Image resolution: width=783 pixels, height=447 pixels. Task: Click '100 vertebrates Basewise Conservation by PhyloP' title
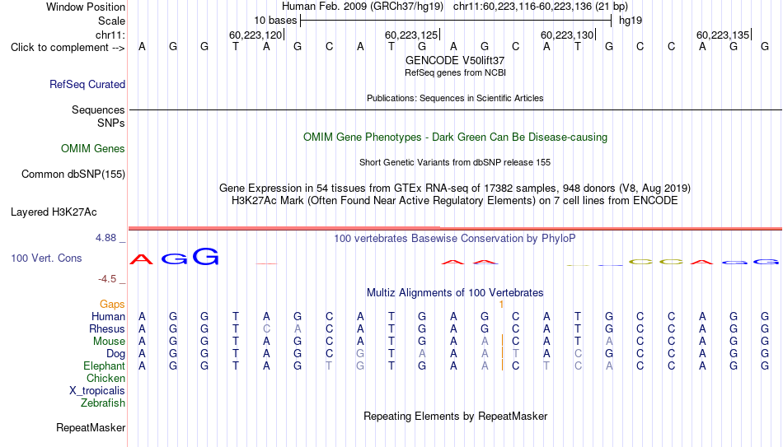tap(455, 239)
